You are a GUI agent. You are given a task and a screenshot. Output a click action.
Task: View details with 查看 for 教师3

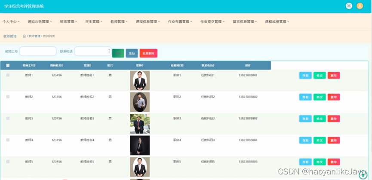[x=305, y=119]
